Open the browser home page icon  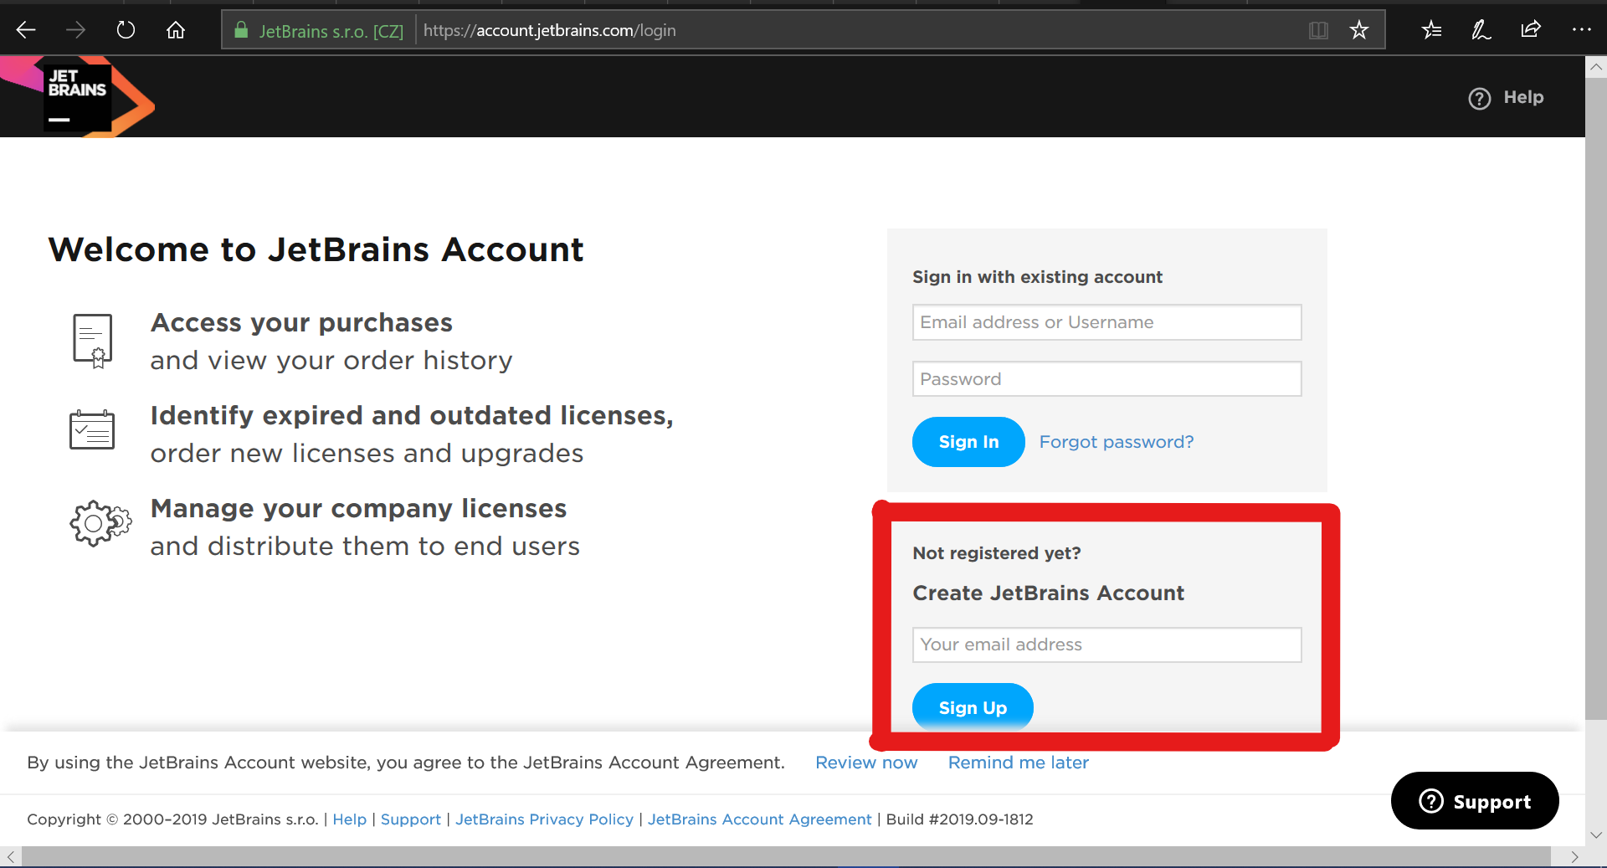coord(176,30)
